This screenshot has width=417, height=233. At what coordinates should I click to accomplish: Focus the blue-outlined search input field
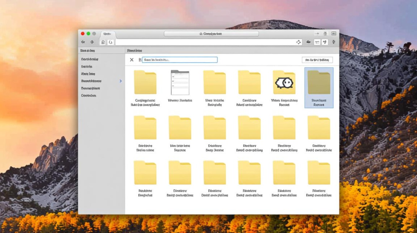click(180, 60)
